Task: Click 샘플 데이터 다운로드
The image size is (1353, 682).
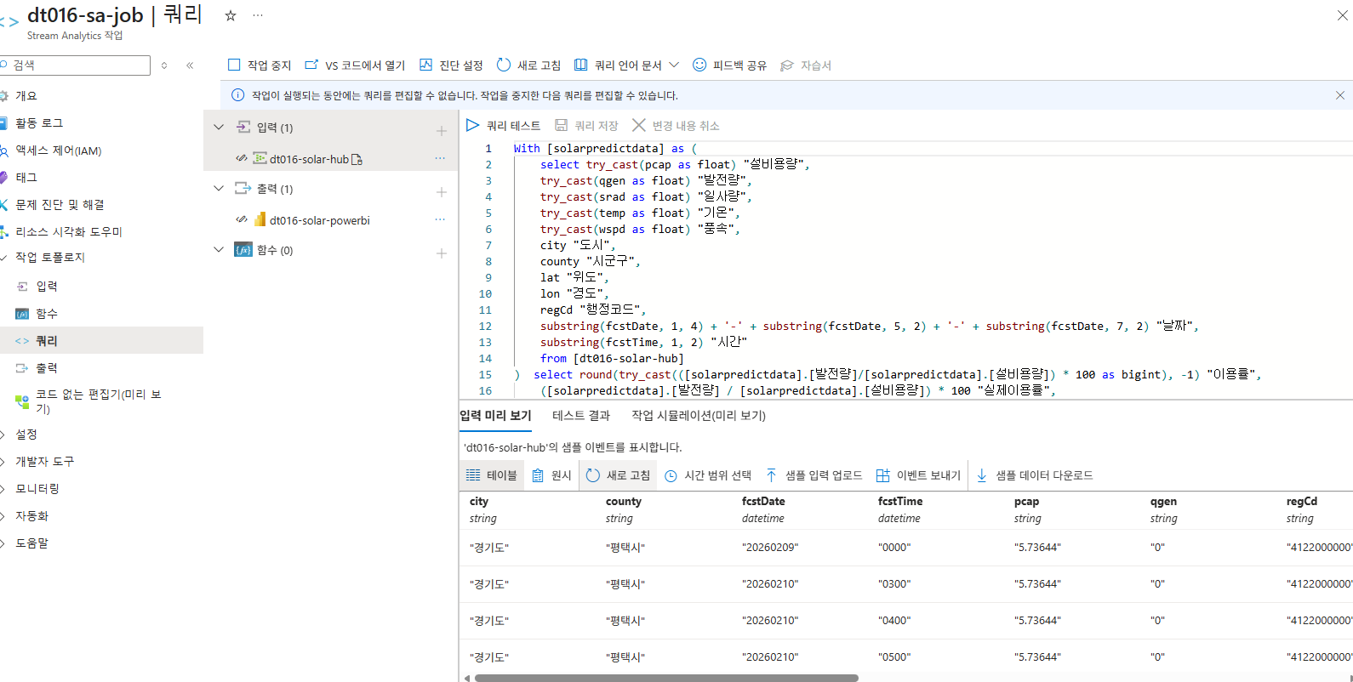Action: coord(1034,475)
